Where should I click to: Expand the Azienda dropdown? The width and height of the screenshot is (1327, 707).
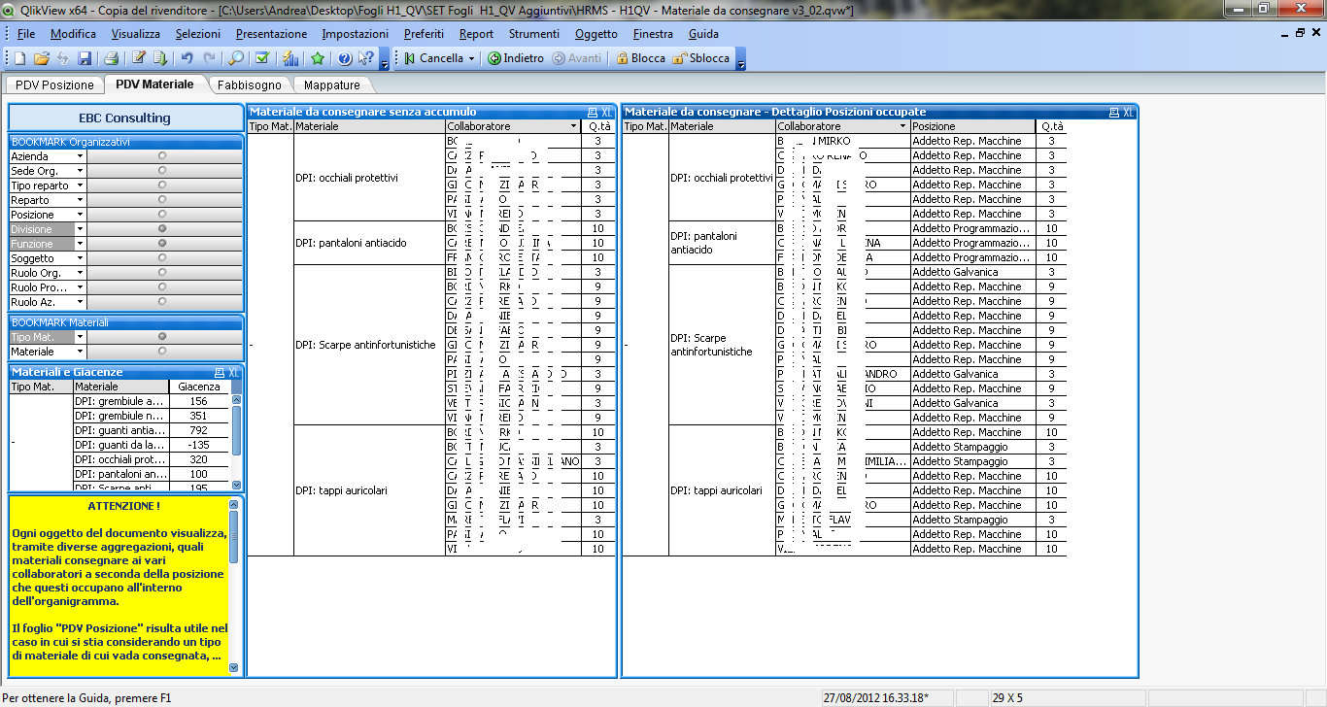pyautogui.click(x=80, y=156)
